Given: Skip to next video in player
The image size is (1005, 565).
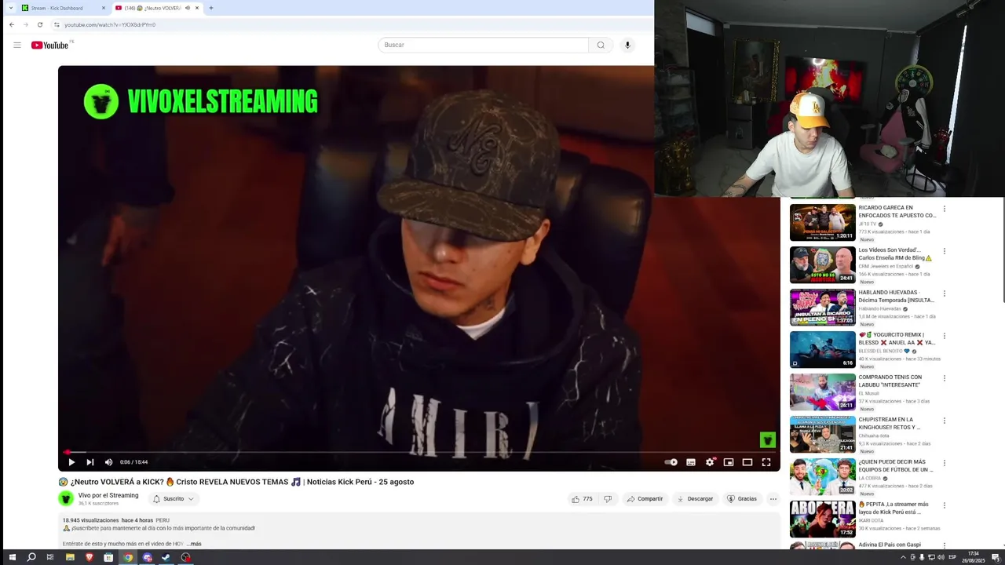Looking at the screenshot, I should (90, 462).
